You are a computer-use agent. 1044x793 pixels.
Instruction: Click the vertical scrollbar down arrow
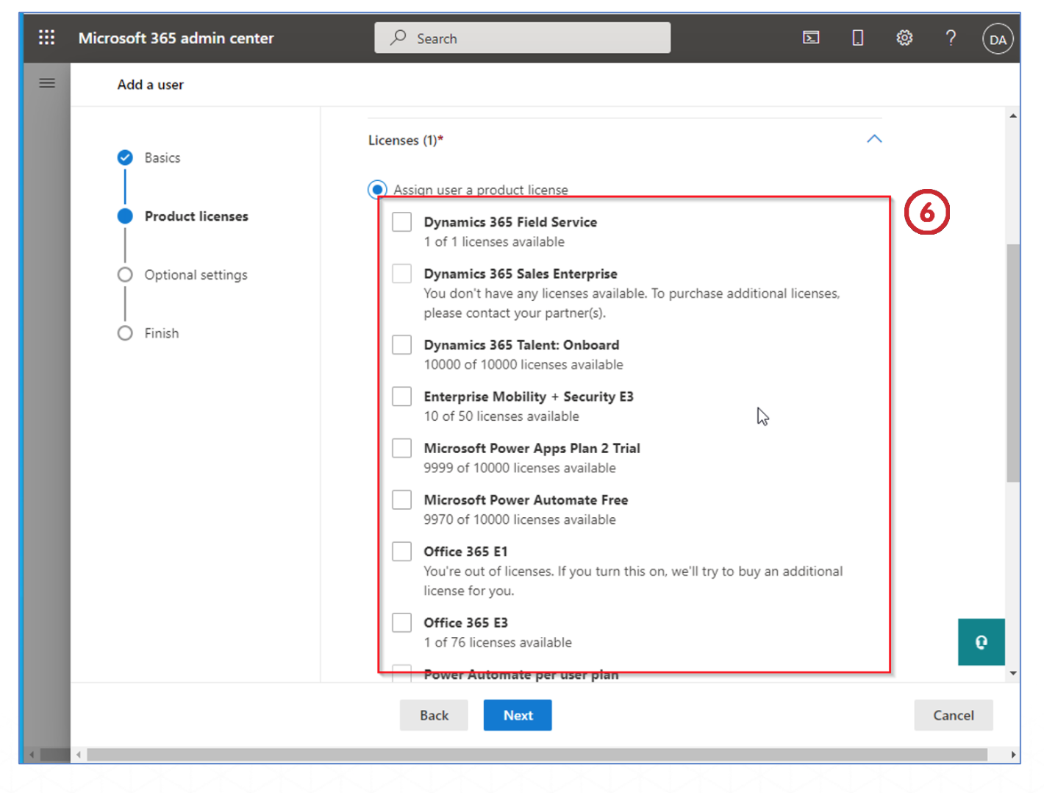tap(1013, 673)
